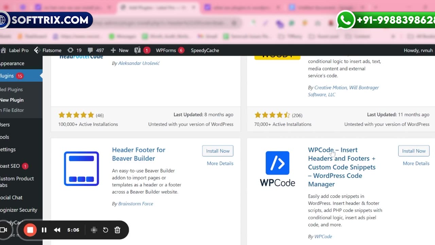Open the 497 comments admin bar item
This screenshot has height=245, width=435.
pos(96,50)
